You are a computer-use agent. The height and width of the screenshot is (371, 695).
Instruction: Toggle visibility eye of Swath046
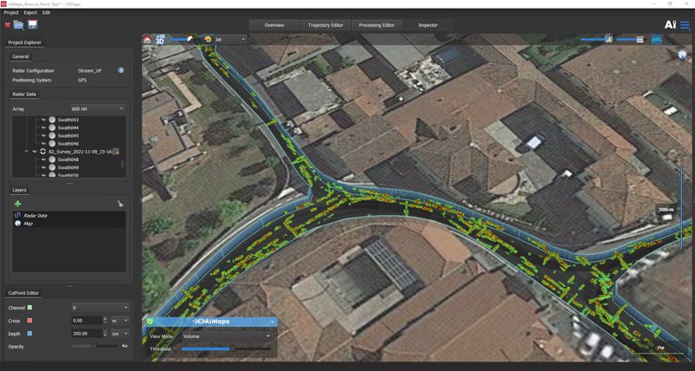point(43,144)
